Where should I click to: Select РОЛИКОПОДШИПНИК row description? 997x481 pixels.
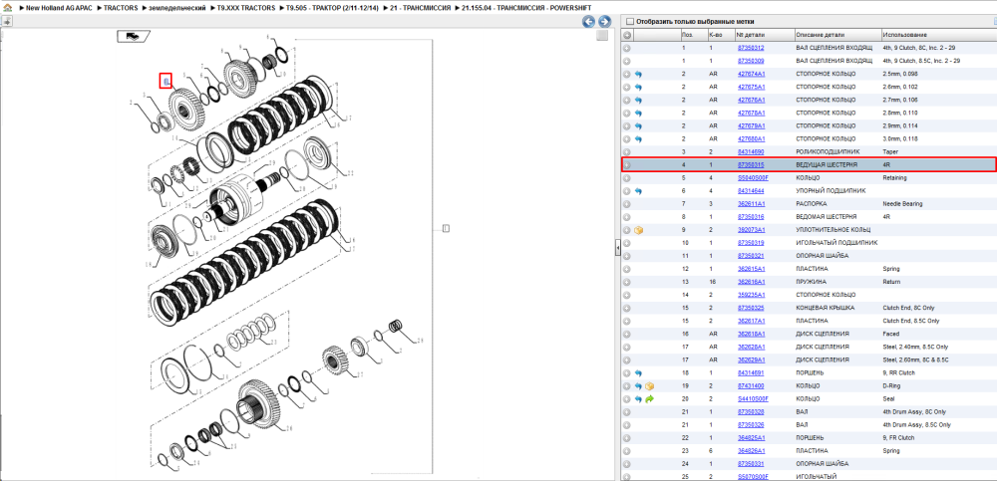(x=826, y=151)
